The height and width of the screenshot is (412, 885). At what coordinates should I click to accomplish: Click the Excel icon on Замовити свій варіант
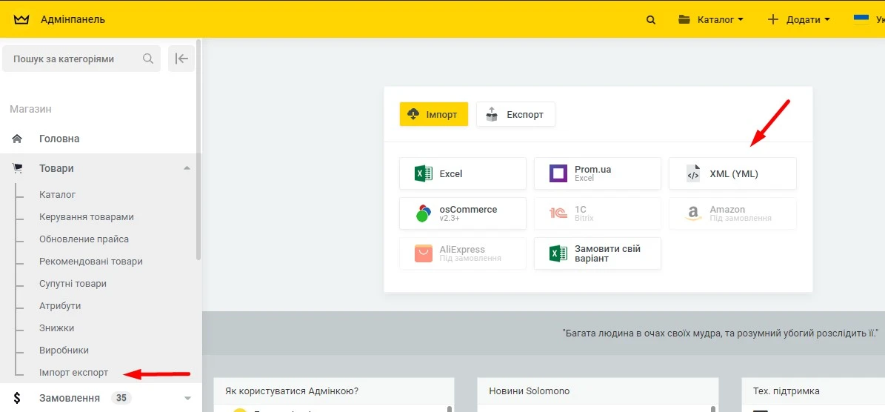point(558,253)
